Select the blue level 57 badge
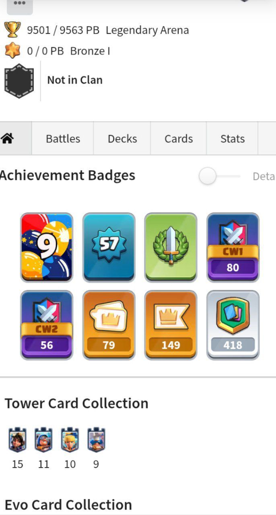Viewport: 276px width, 515px height. [109, 247]
